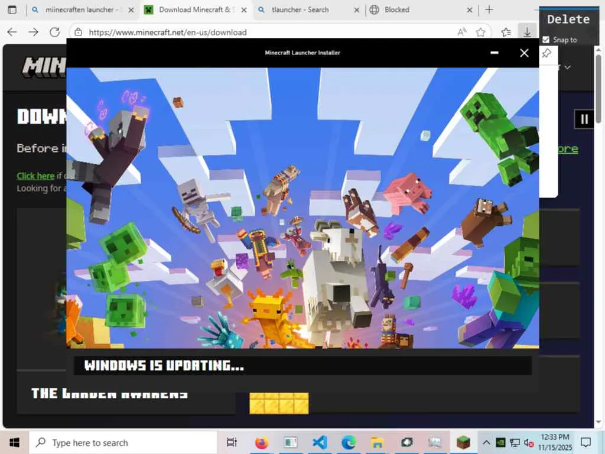Screen dimensions: 605x454
Task: Open NVIDIA tray icon
Action: (x=500, y=442)
